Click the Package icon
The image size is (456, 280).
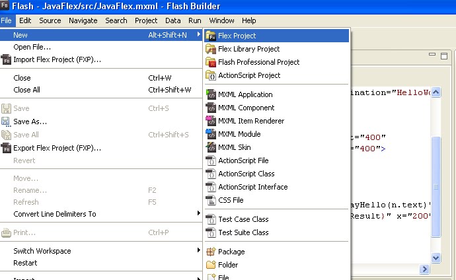tap(211, 252)
